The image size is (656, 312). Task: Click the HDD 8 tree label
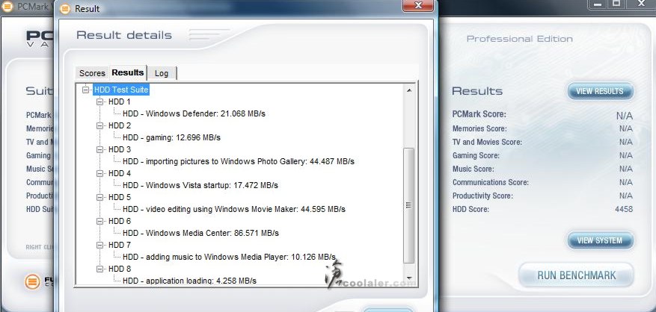tap(119, 269)
